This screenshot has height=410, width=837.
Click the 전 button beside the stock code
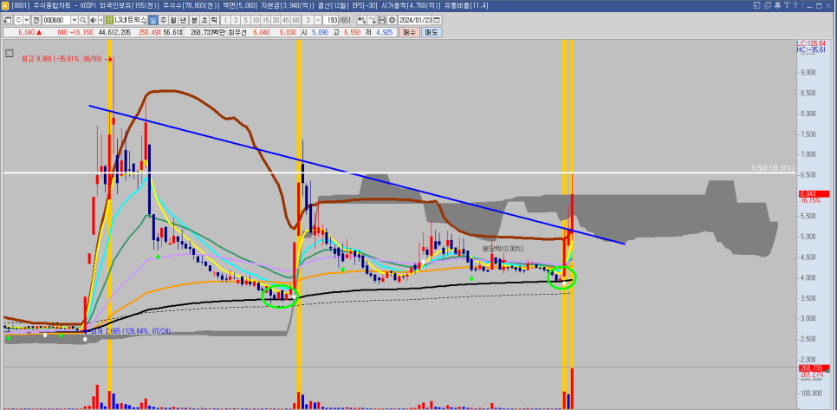pos(36,20)
